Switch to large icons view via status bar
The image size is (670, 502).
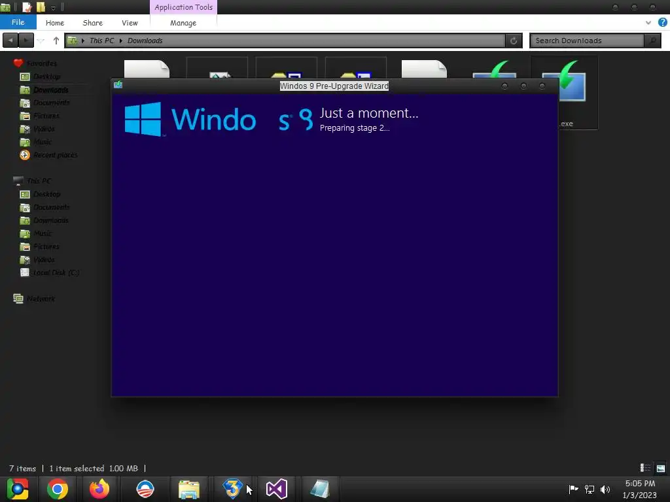(661, 468)
